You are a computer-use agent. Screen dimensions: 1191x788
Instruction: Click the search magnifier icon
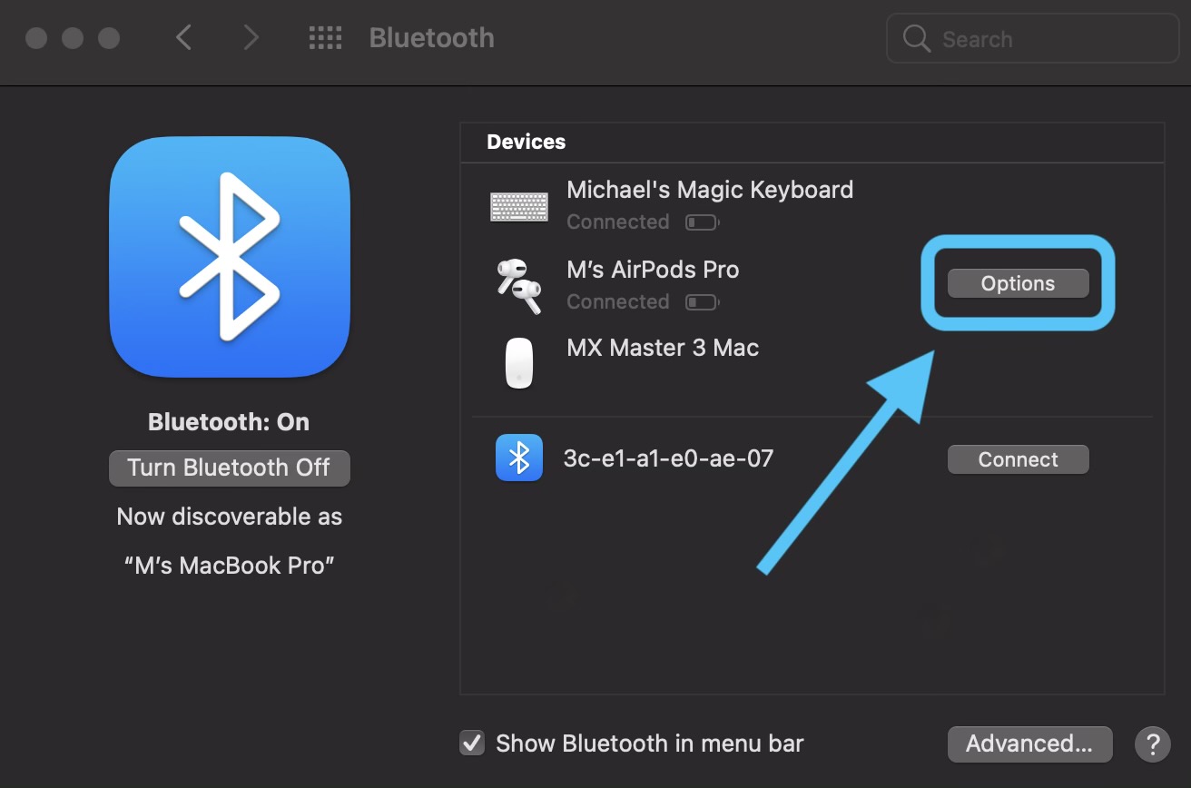[x=916, y=38]
